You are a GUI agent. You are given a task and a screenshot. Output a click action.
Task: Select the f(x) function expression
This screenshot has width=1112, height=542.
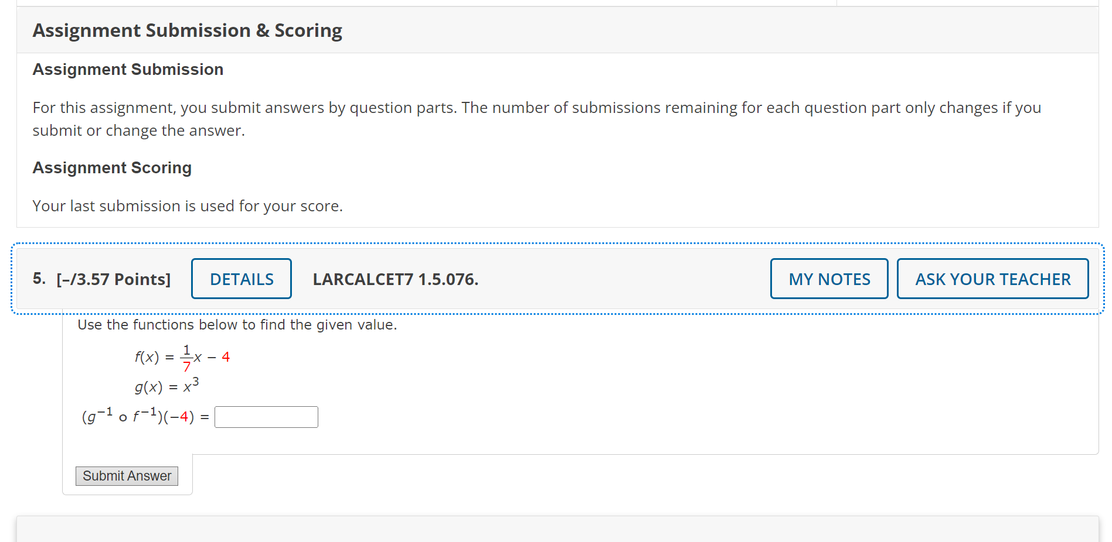click(x=181, y=356)
